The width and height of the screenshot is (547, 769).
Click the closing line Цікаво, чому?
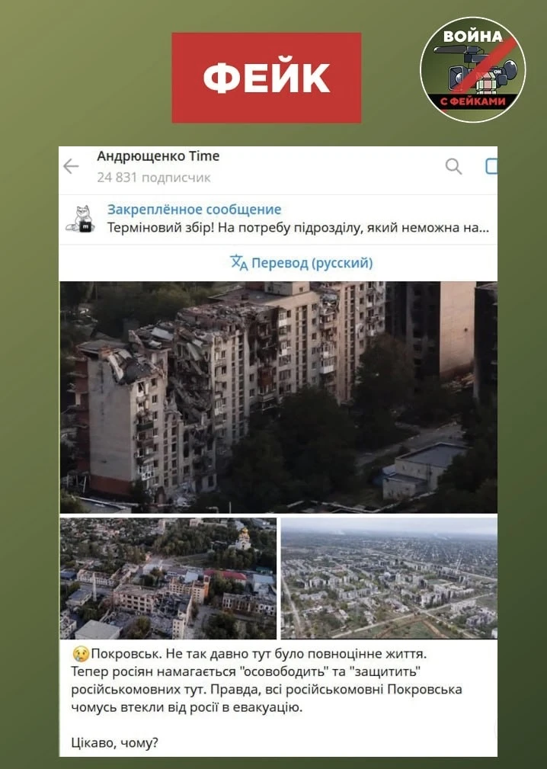pyautogui.click(x=115, y=742)
